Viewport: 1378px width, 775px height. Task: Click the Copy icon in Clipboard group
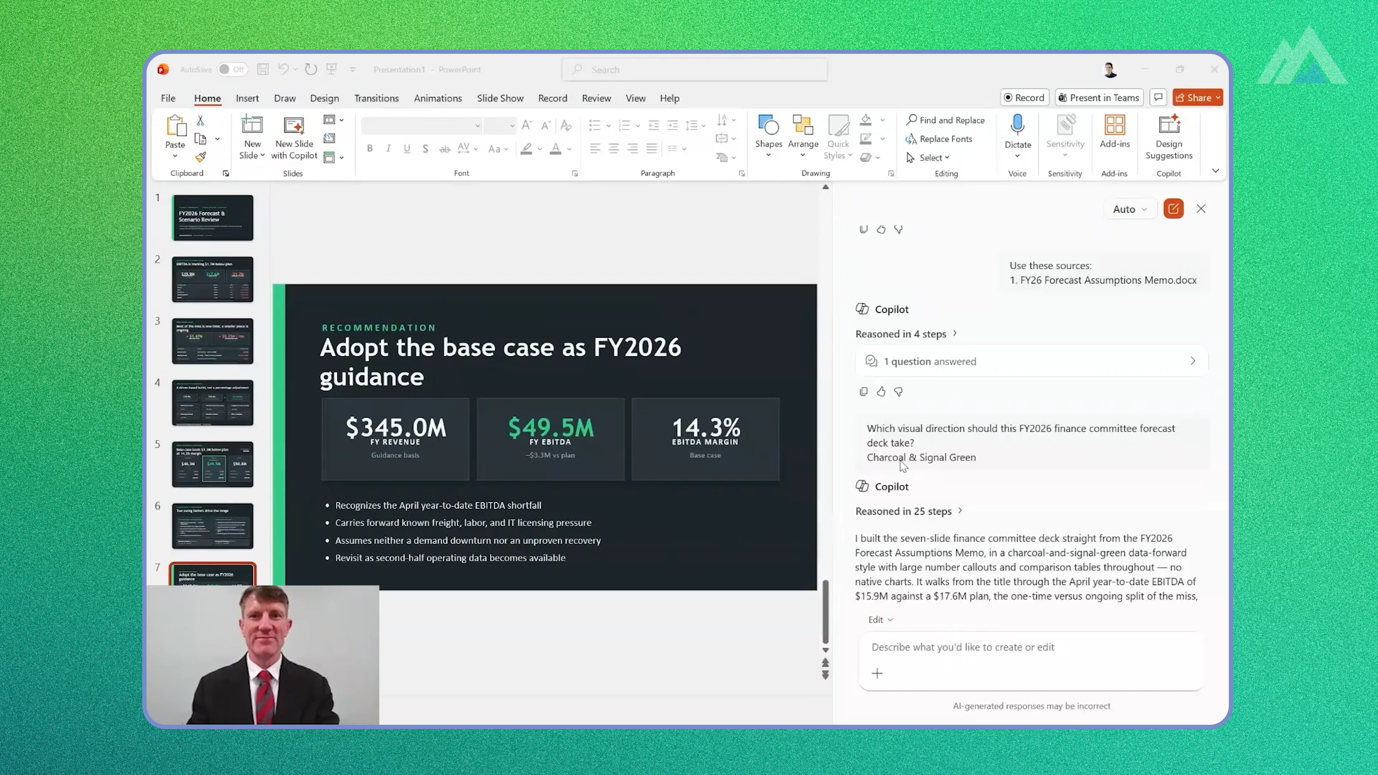click(x=201, y=139)
